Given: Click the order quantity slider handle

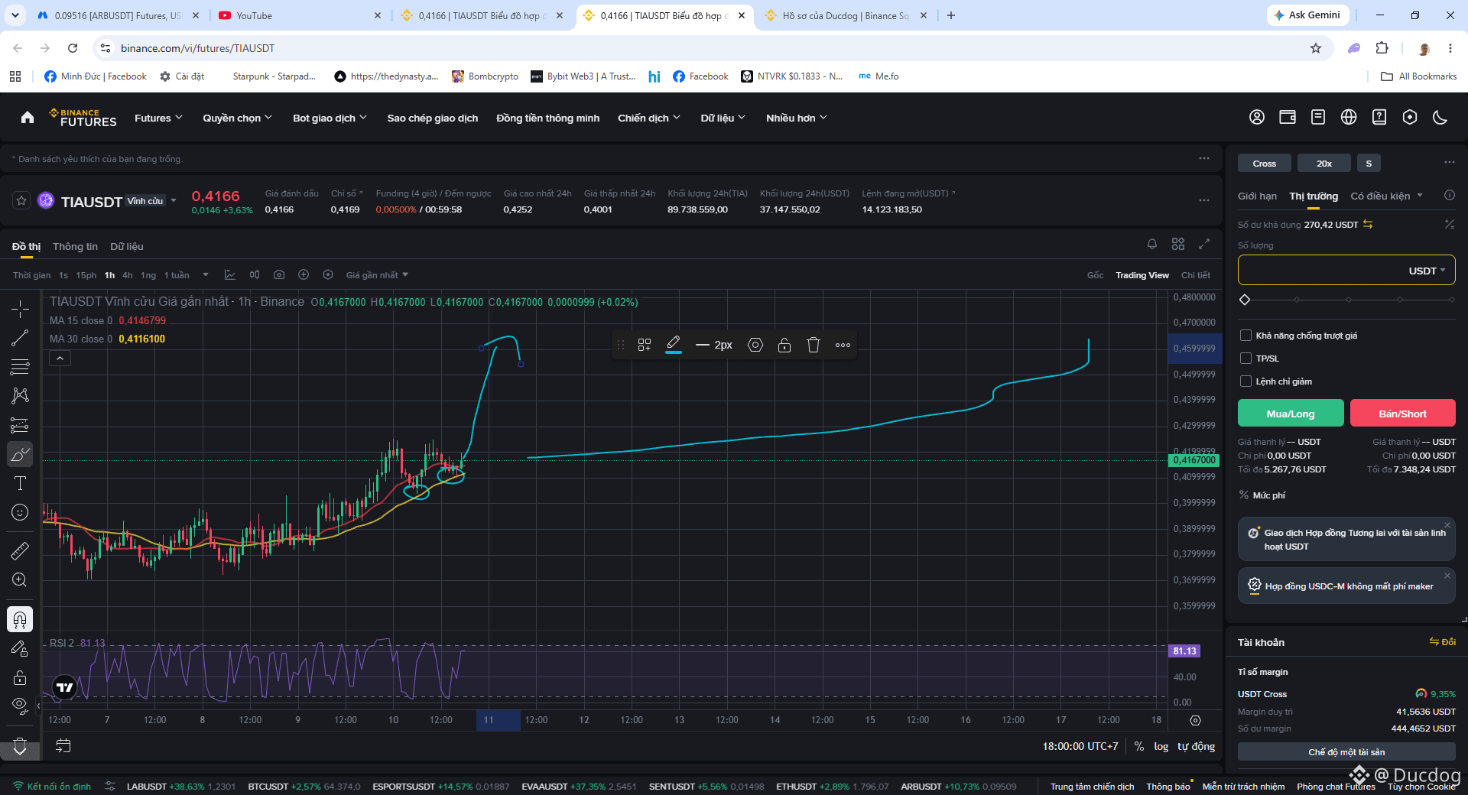Looking at the screenshot, I should (1245, 300).
